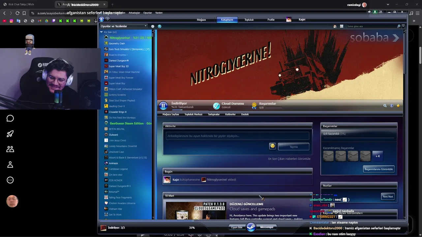Viewport: 422px width, 237px height.
Task: Reload the browser page
Action: tap(17, 13)
